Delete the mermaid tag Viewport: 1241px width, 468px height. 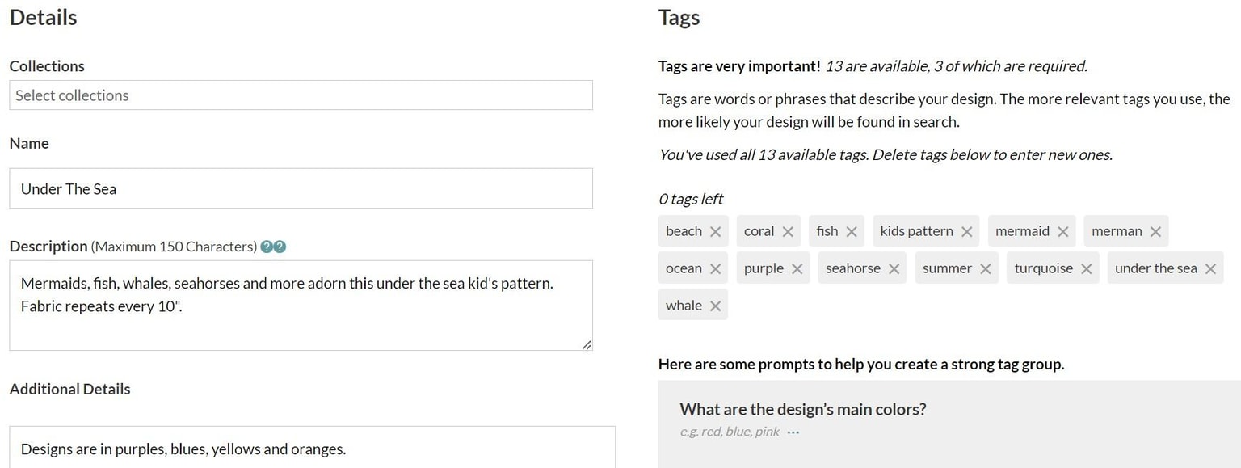pyautogui.click(x=1062, y=231)
